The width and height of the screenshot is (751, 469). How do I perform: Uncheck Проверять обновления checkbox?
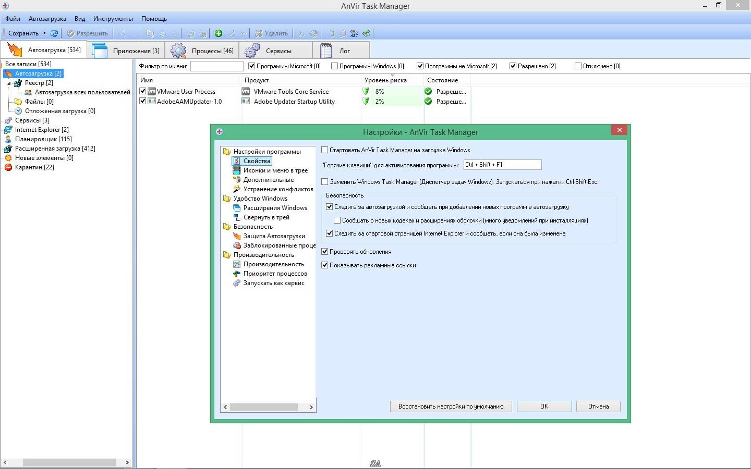click(x=325, y=252)
